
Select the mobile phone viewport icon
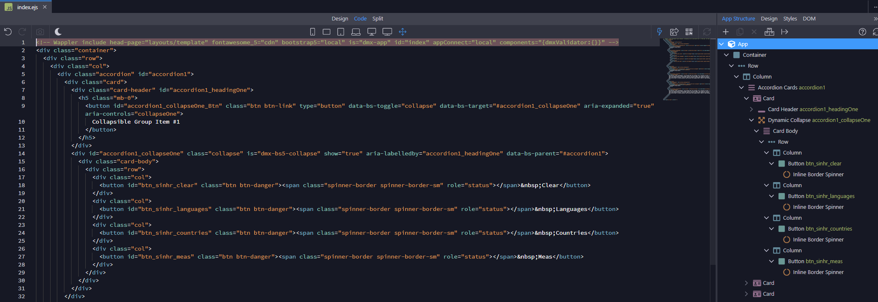312,32
